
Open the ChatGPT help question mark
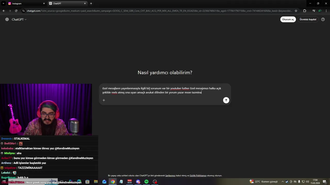323,20
